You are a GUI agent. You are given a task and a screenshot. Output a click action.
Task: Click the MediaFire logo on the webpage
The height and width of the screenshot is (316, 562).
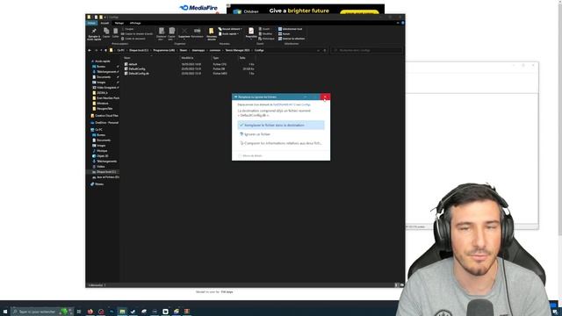(198, 8)
